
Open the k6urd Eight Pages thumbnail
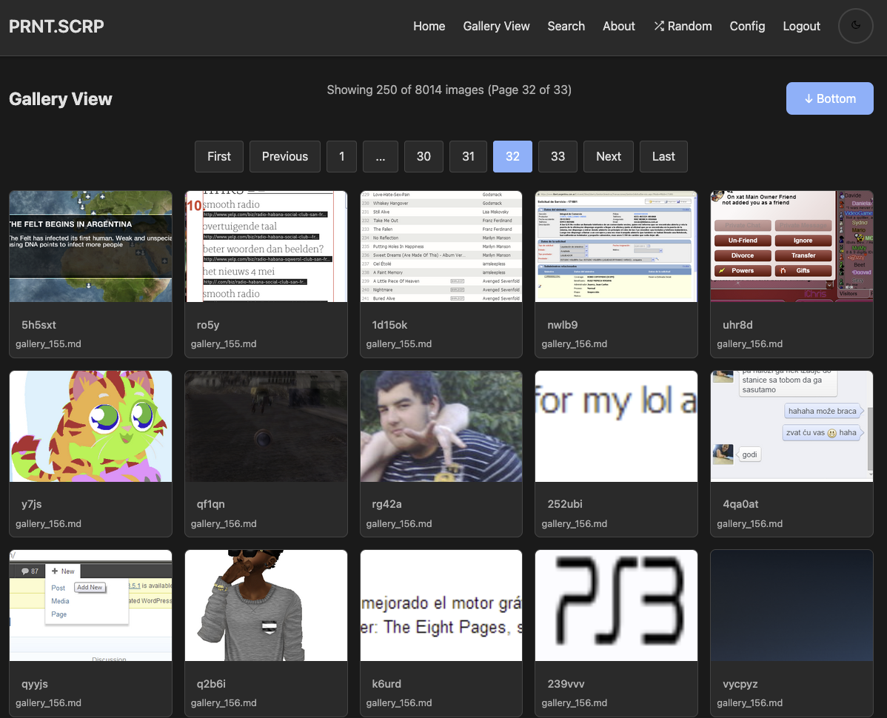click(x=441, y=605)
